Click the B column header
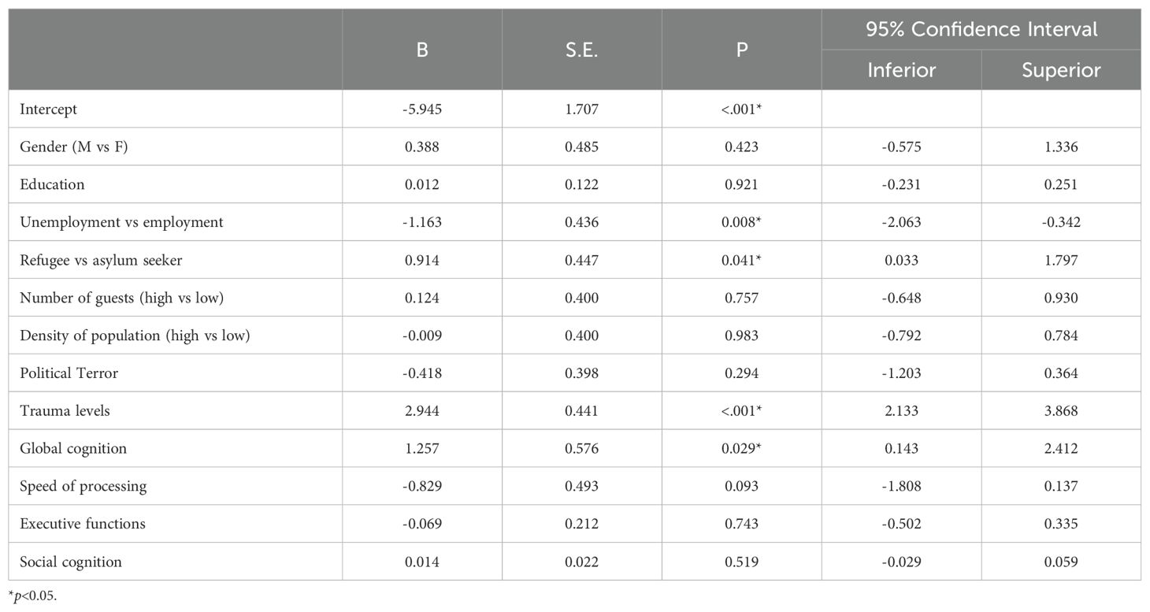The width and height of the screenshot is (1150, 612). pyautogui.click(x=422, y=50)
